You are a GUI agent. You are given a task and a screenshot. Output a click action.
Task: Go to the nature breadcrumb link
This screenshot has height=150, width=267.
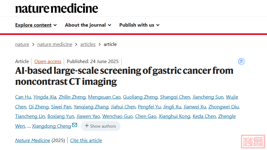coord(22,44)
